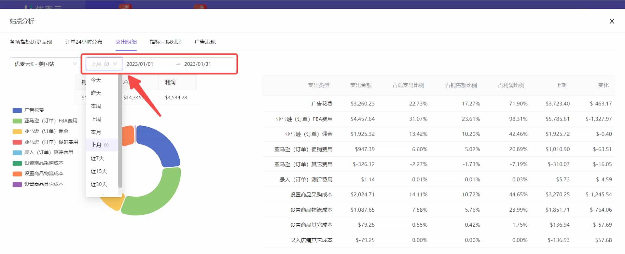
Task: Go to the 指标同期对比 tab
Action: coord(166,42)
